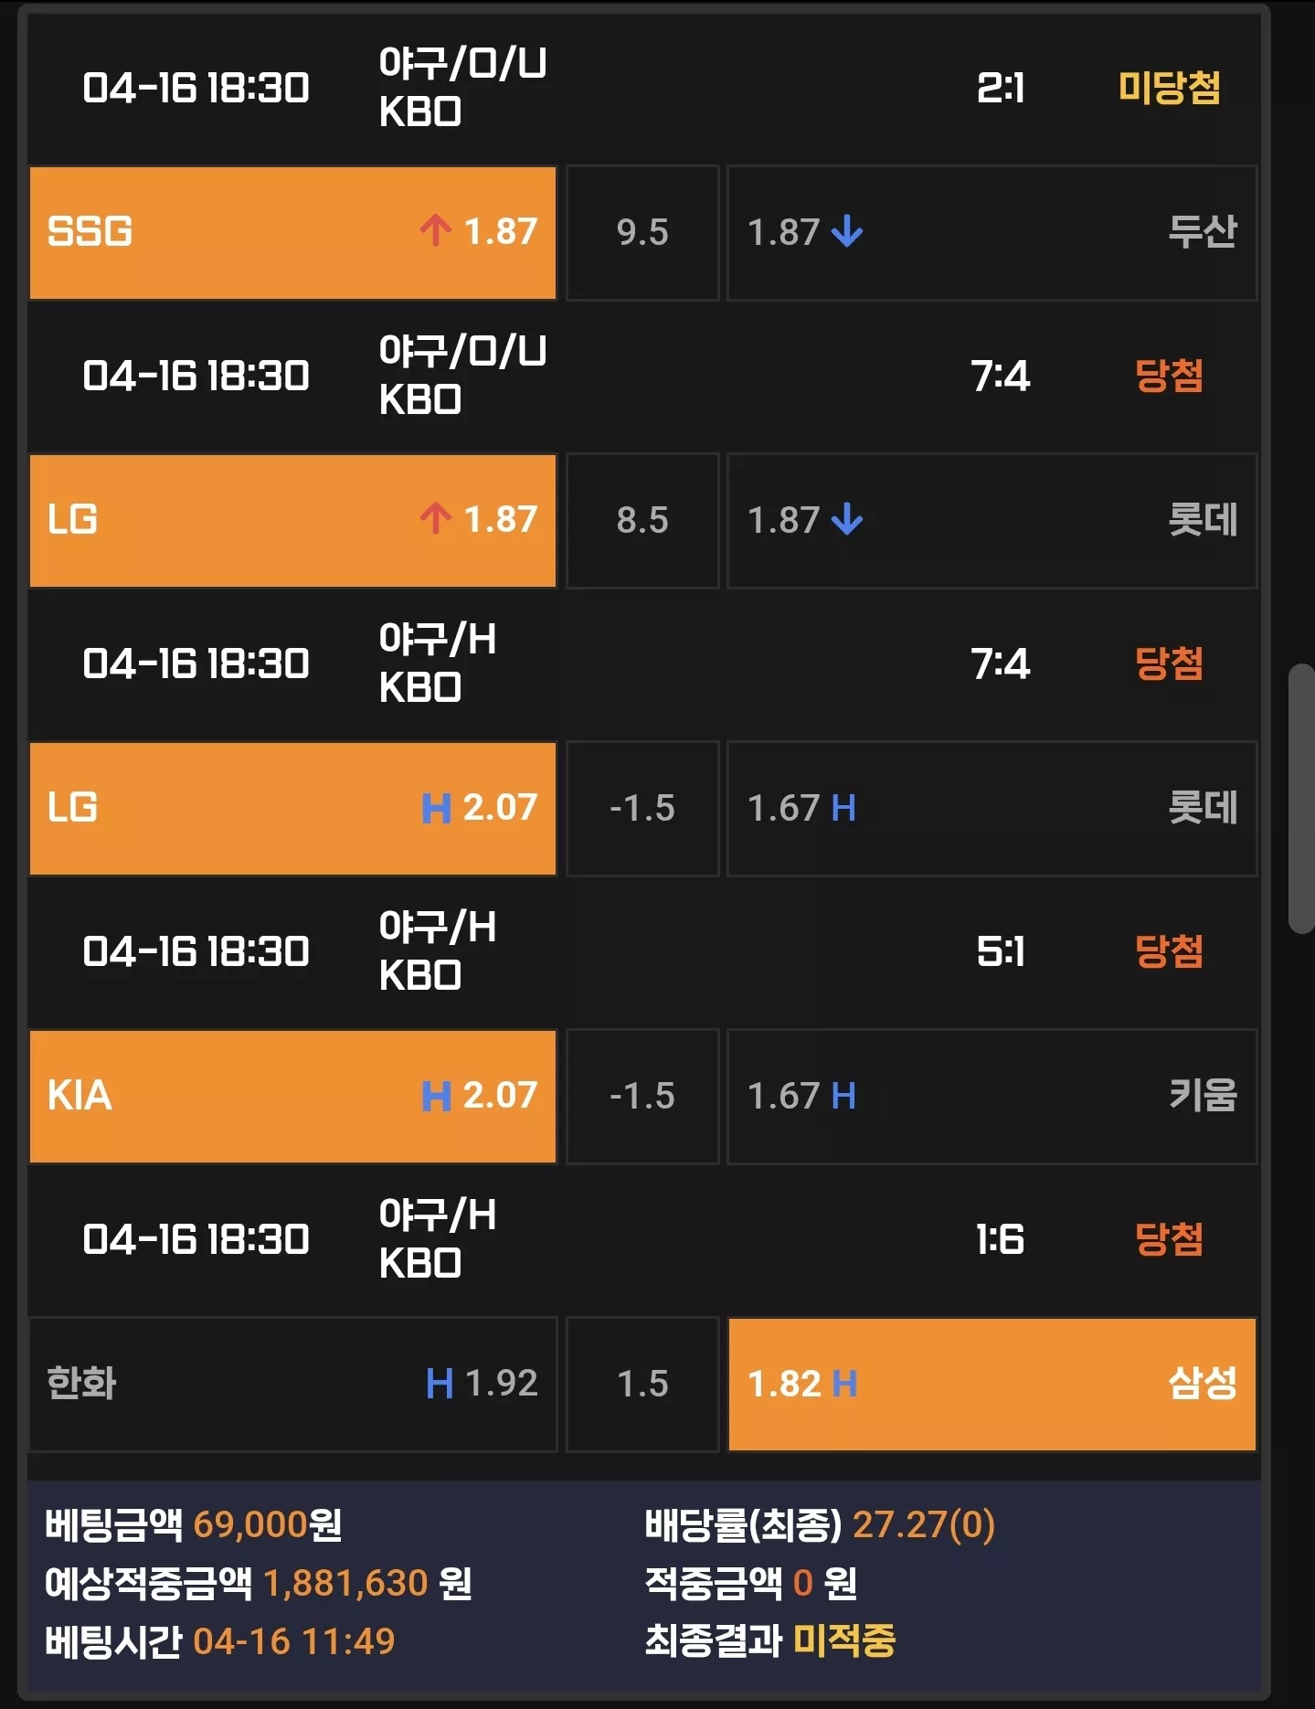The height and width of the screenshot is (1709, 1315).
Task: Click the 미적중 final result text
Action: click(844, 1640)
